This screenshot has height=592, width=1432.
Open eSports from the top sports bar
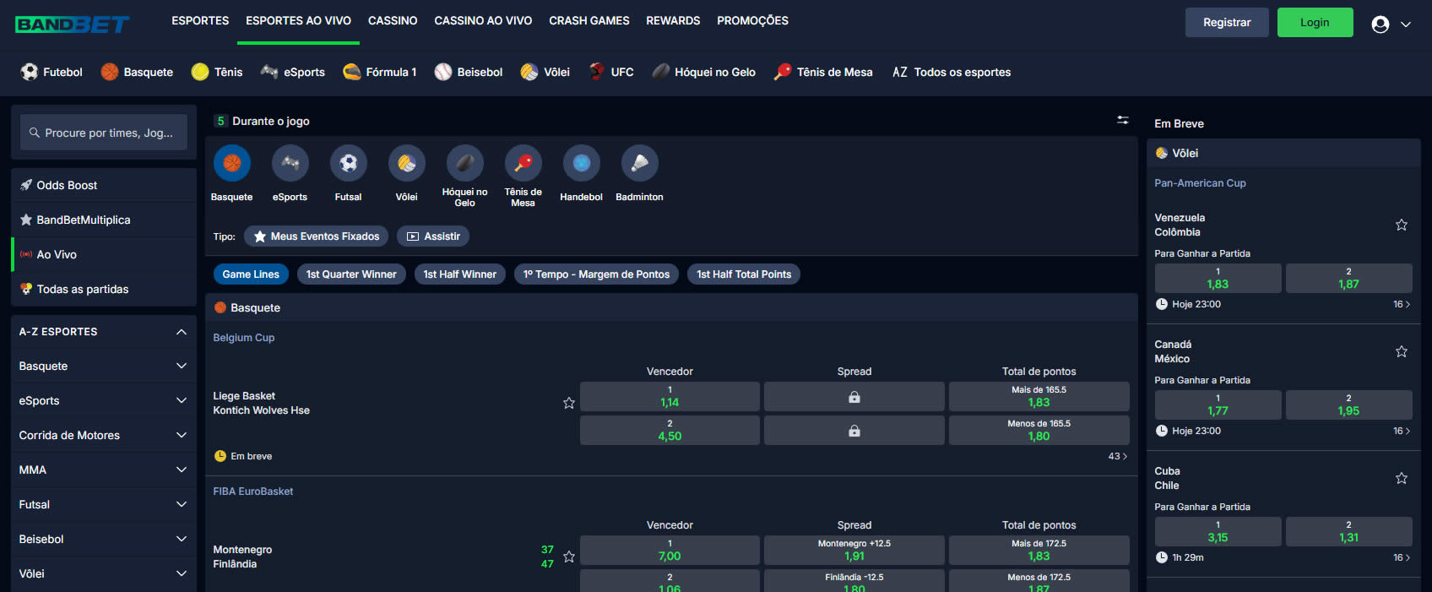point(293,72)
